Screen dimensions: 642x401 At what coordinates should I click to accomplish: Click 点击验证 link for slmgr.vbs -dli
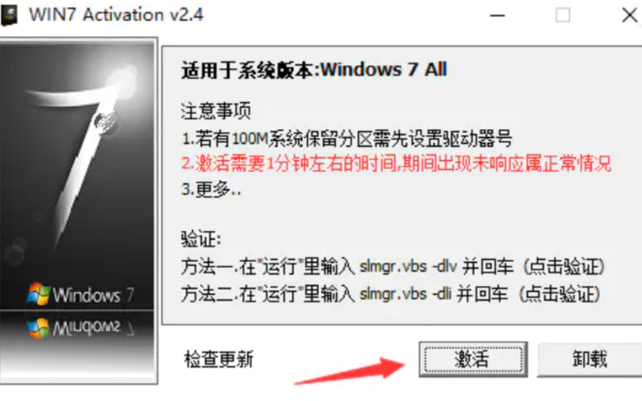point(559,294)
